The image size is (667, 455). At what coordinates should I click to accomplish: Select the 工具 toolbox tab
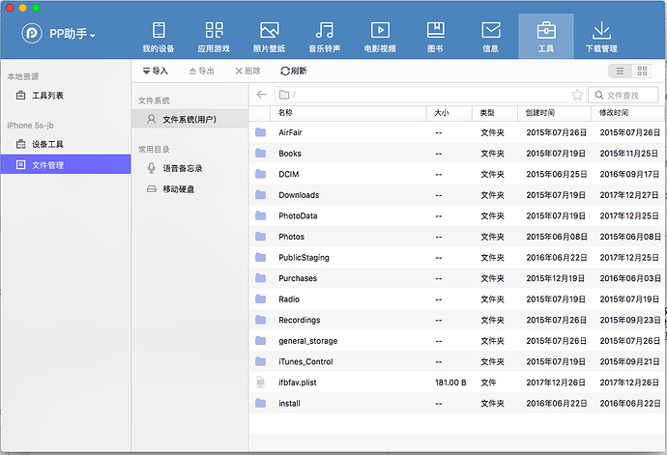point(546,36)
